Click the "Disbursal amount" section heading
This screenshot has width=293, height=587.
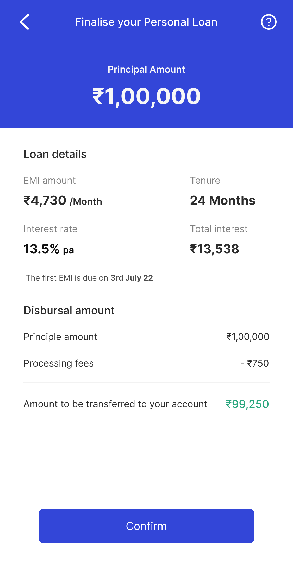(x=69, y=311)
